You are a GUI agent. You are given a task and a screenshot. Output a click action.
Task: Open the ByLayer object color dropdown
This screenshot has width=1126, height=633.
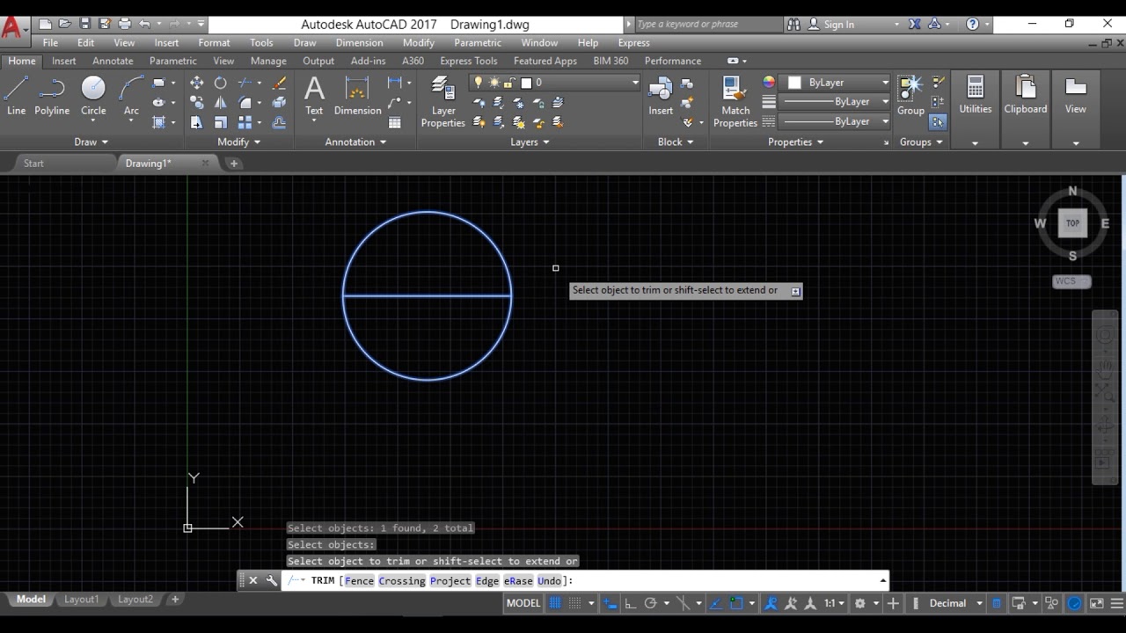[885, 83]
